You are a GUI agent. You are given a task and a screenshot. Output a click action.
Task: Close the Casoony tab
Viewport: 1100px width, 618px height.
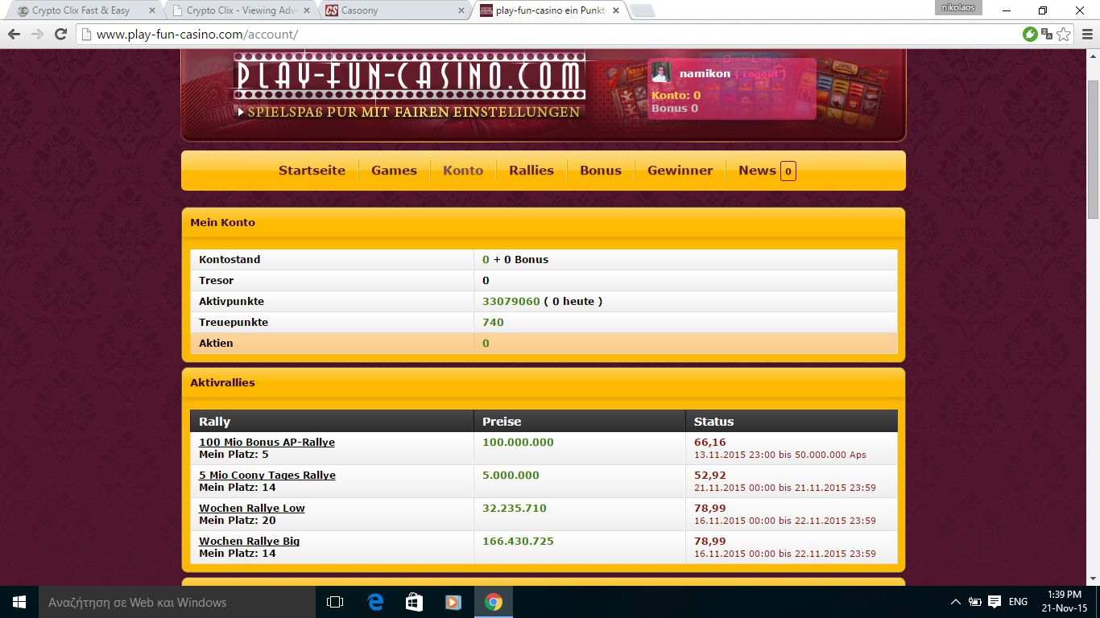pos(461,10)
